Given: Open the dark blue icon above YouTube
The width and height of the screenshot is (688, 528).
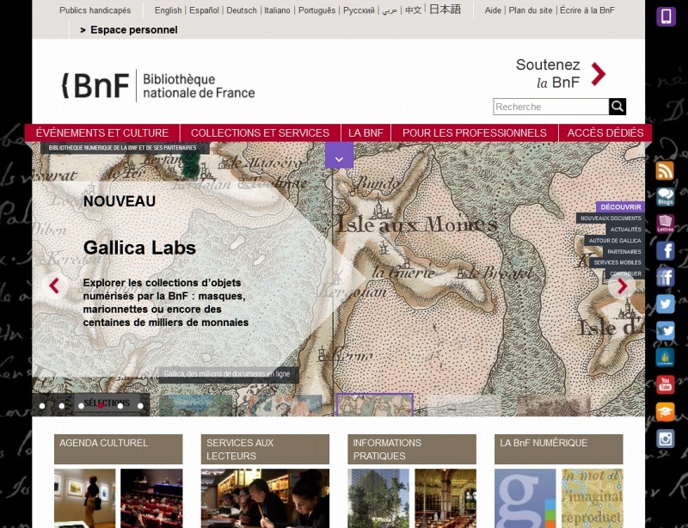Looking at the screenshot, I should point(665,358).
